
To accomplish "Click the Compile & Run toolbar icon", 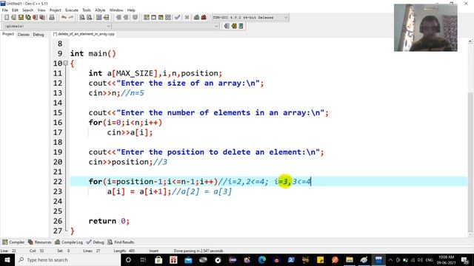I will pos(161,18).
